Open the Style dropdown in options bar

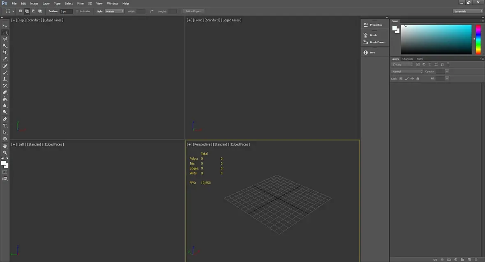click(x=114, y=11)
